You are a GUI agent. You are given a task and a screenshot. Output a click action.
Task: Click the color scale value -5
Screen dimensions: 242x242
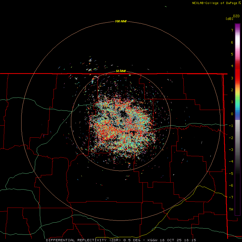231,174
